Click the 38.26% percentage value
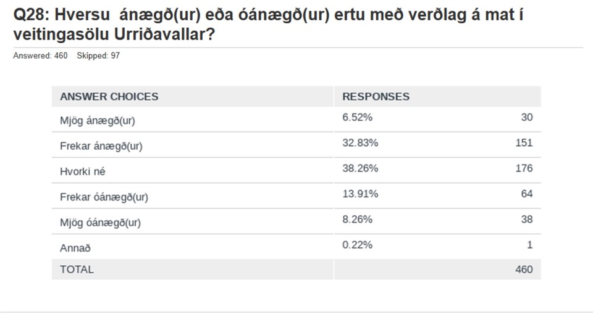 360,168
